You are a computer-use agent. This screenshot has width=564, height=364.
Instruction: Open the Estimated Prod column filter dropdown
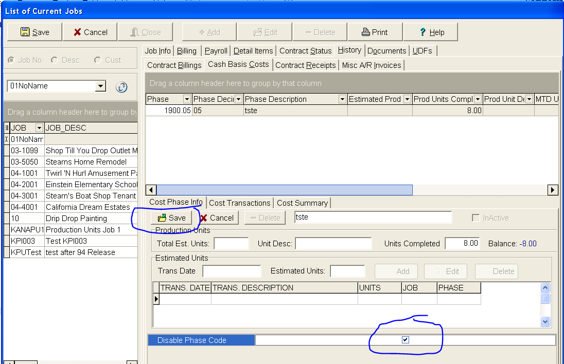(x=407, y=99)
